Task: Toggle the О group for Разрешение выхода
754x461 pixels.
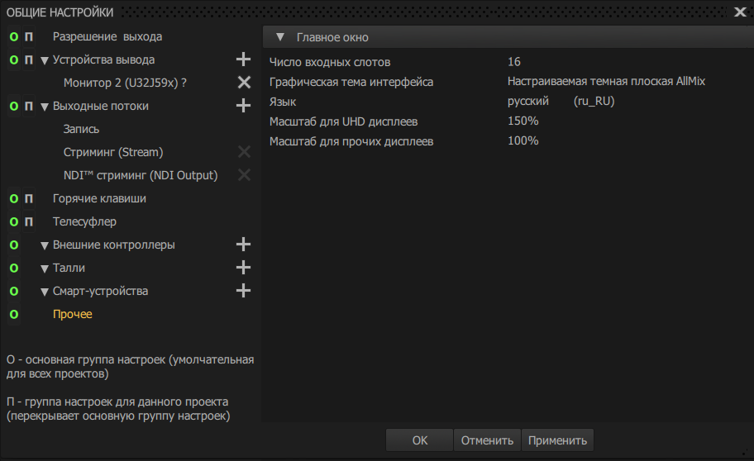Action: tap(13, 37)
